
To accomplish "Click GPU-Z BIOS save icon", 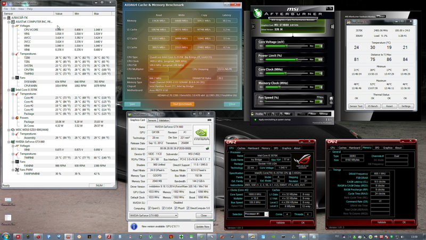I will (x=207, y=149).
